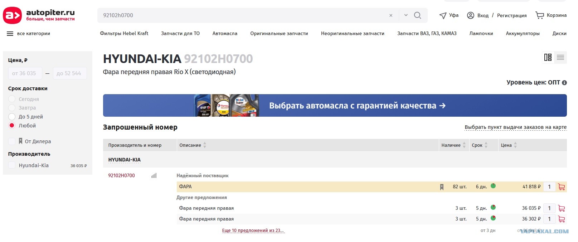
Task: Go to Запчасти ВАЗ, ГАЗ, КАМАЗ
Action: point(427,33)
